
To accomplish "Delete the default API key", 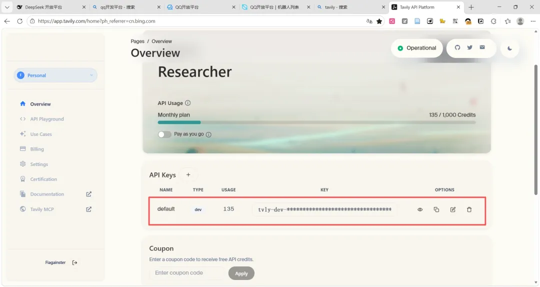I will [x=469, y=209].
